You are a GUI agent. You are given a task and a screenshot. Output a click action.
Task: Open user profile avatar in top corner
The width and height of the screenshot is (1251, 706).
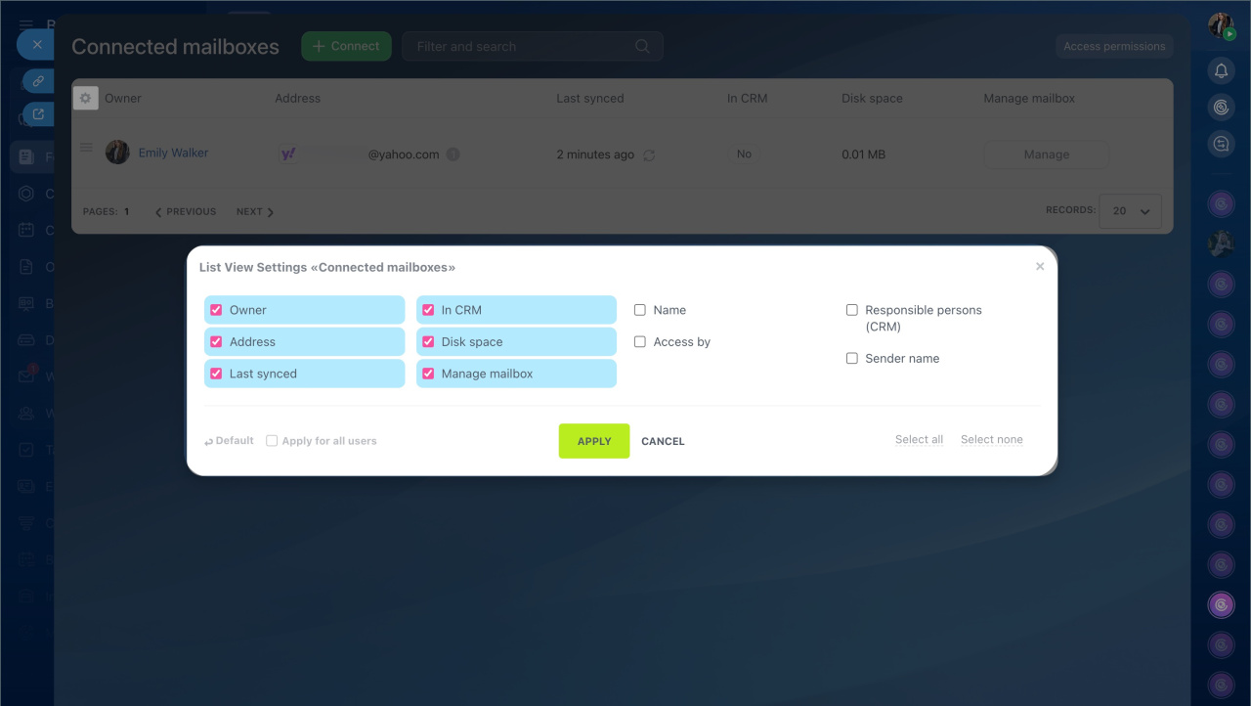click(1220, 25)
